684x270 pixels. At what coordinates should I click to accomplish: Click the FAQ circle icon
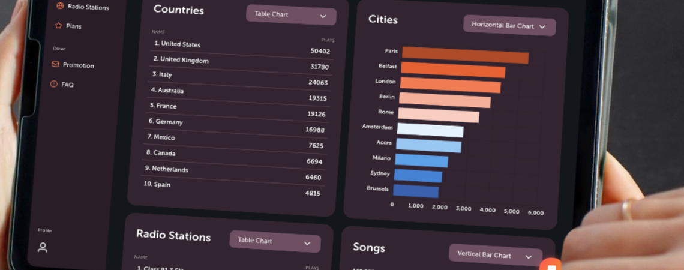(x=54, y=84)
